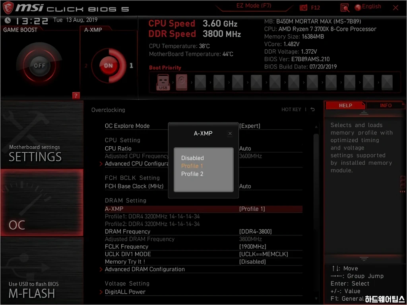Select the USB boot priority device icon

click(163, 82)
